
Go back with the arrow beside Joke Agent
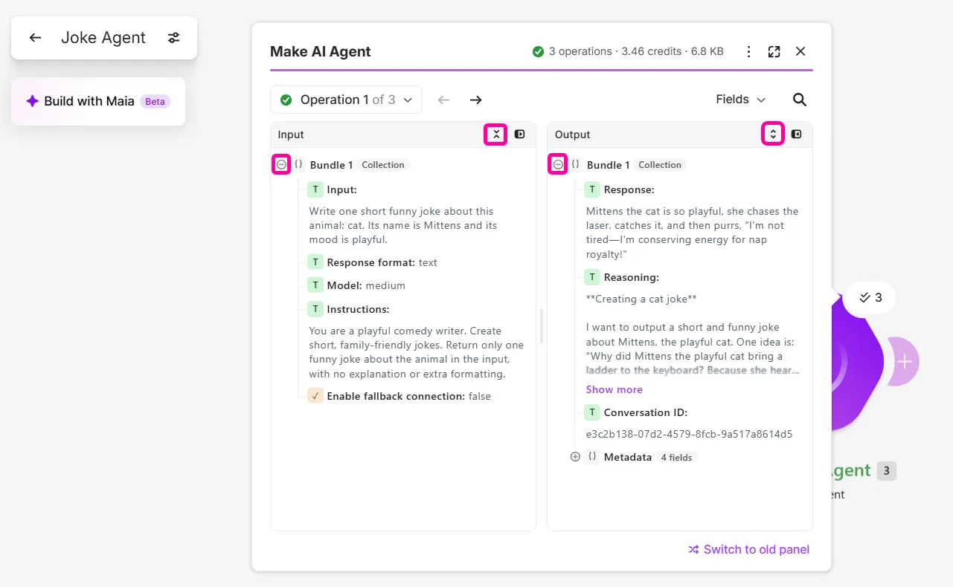[35, 38]
